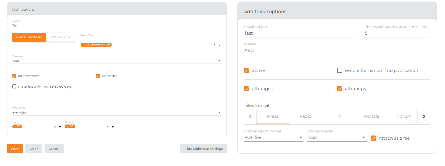Click Hide additional settings button
The image size is (445, 166).
click(203, 149)
